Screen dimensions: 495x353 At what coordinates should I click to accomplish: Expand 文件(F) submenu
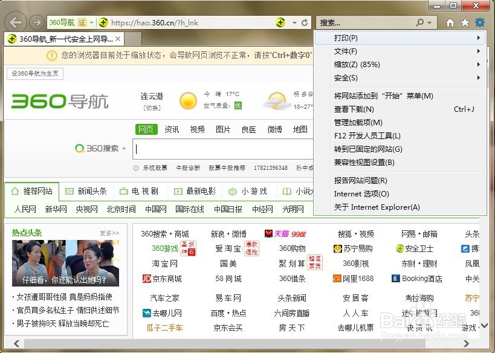[x=479, y=51]
